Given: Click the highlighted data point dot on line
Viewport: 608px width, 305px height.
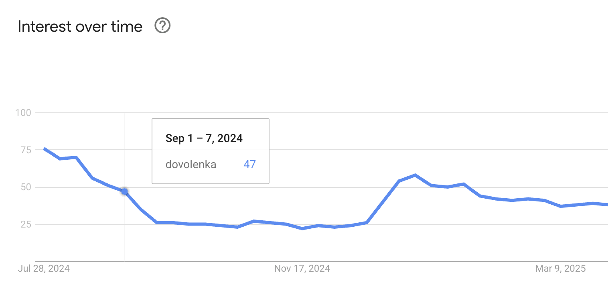Looking at the screenshot, I should coord(124,191).
